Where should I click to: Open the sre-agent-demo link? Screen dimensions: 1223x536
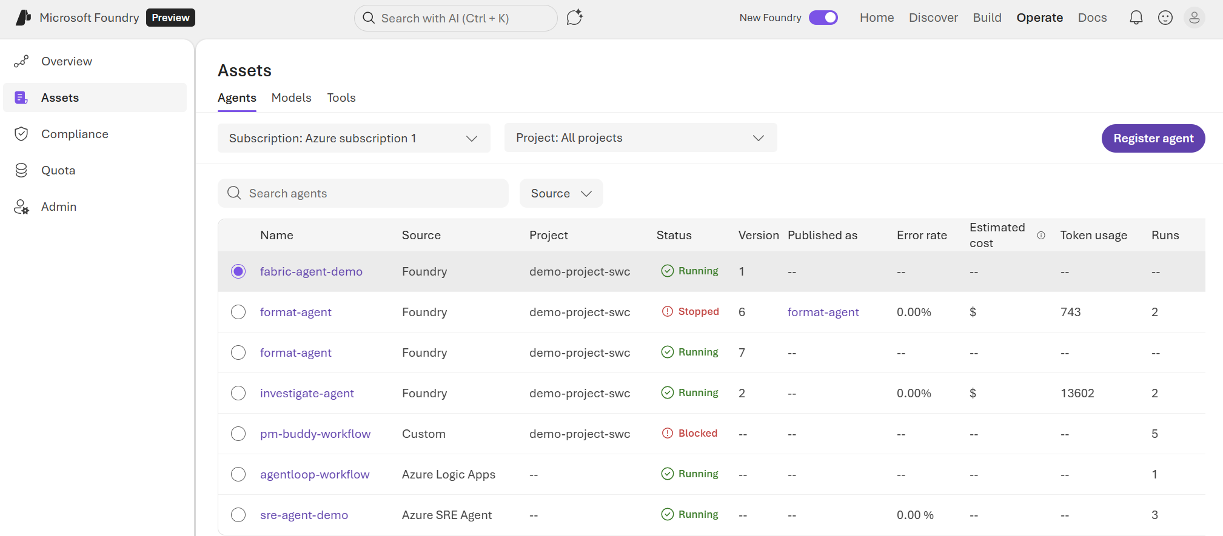[304, 515]
